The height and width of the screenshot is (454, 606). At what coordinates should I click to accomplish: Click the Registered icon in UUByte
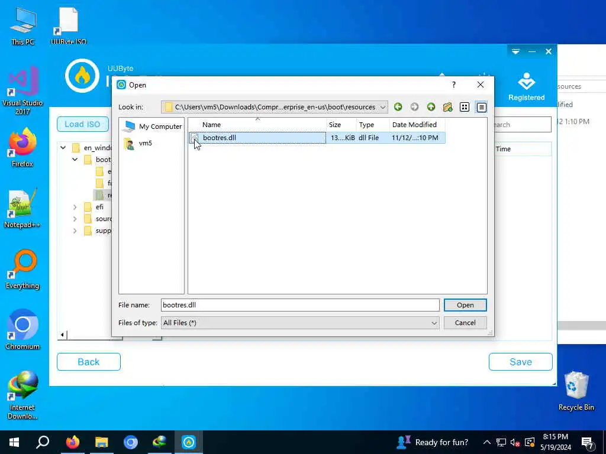coord(526,86)
